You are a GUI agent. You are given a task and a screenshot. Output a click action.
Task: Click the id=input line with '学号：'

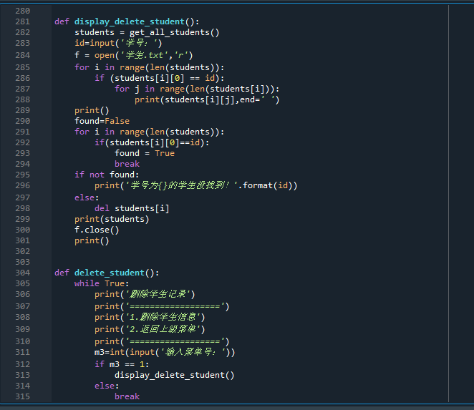tap(118, 43)
